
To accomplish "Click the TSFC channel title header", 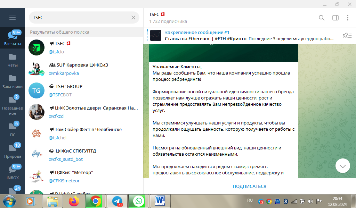I will coord(157,14).
